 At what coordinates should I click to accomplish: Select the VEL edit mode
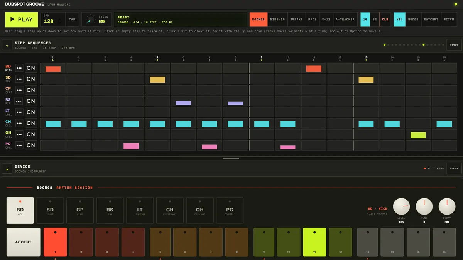400,19
